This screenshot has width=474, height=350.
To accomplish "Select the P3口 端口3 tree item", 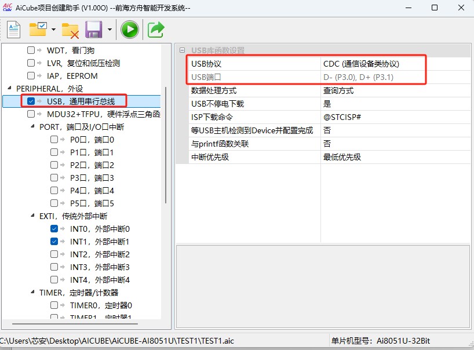I will 92,178.
